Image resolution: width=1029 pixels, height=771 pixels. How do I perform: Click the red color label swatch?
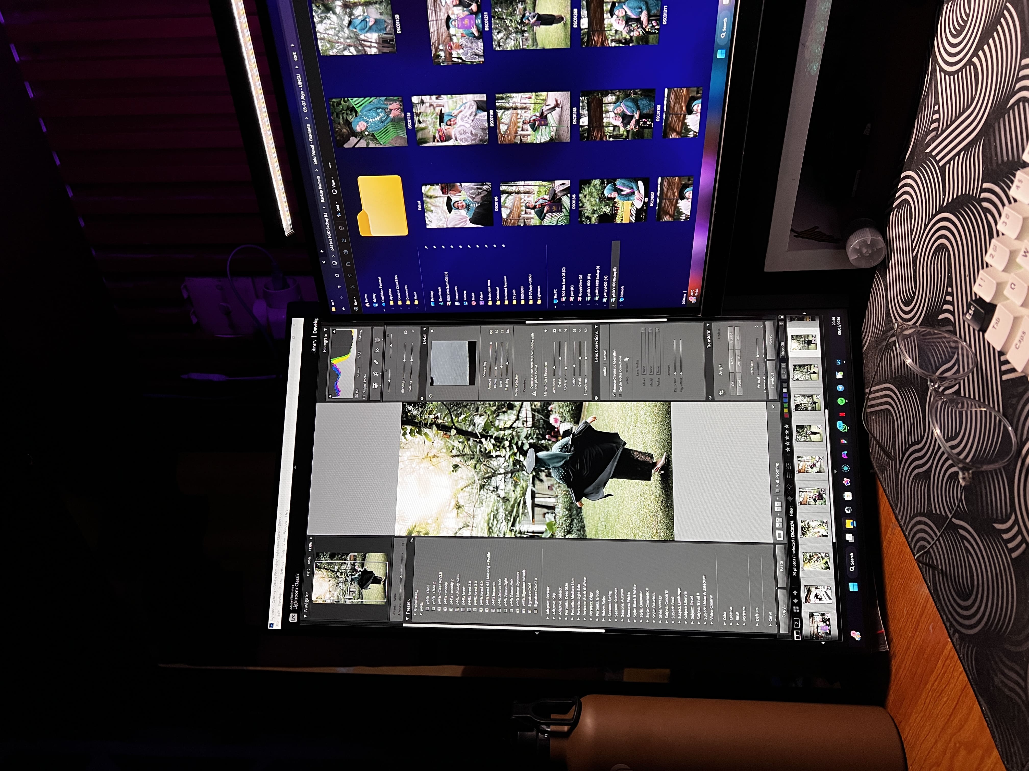click(x=787, y=416)
